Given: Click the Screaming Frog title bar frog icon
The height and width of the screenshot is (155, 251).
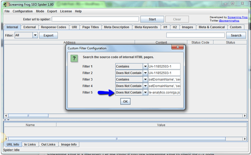Looking at the screenshot, I should pyautogui.click(x=5, y=4).
